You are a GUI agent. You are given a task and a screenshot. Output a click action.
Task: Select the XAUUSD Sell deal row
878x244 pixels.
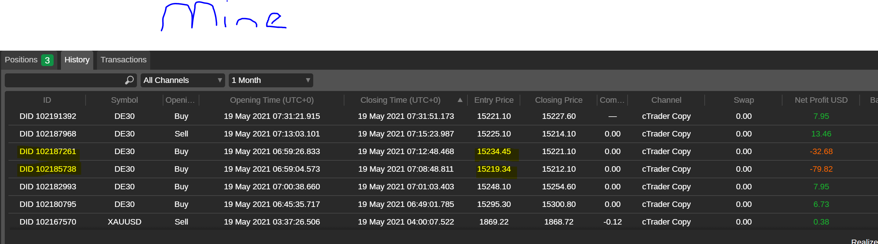(124, 222)
